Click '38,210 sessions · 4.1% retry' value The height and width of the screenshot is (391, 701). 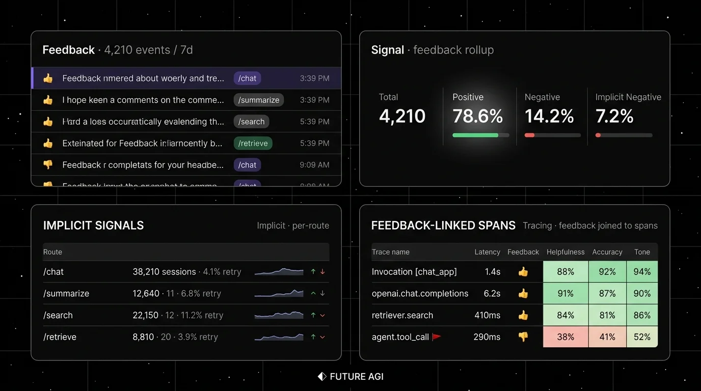187,272
